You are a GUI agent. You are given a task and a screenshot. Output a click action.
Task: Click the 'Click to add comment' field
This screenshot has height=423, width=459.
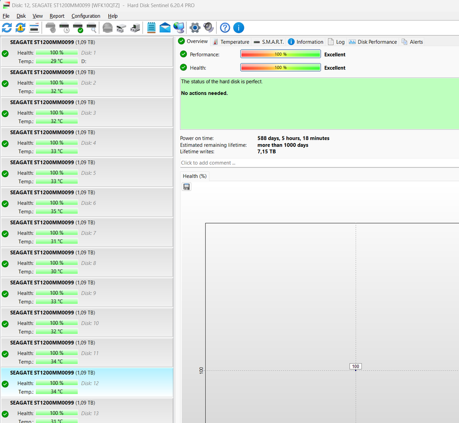(319, 163)
